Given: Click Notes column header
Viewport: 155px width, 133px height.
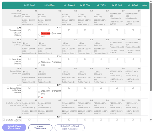Looking at the screenshot, I should tap(144, 5).
